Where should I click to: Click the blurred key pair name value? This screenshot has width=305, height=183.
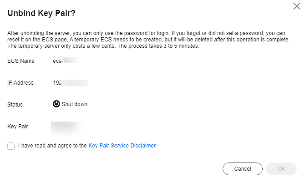(67, 129)
